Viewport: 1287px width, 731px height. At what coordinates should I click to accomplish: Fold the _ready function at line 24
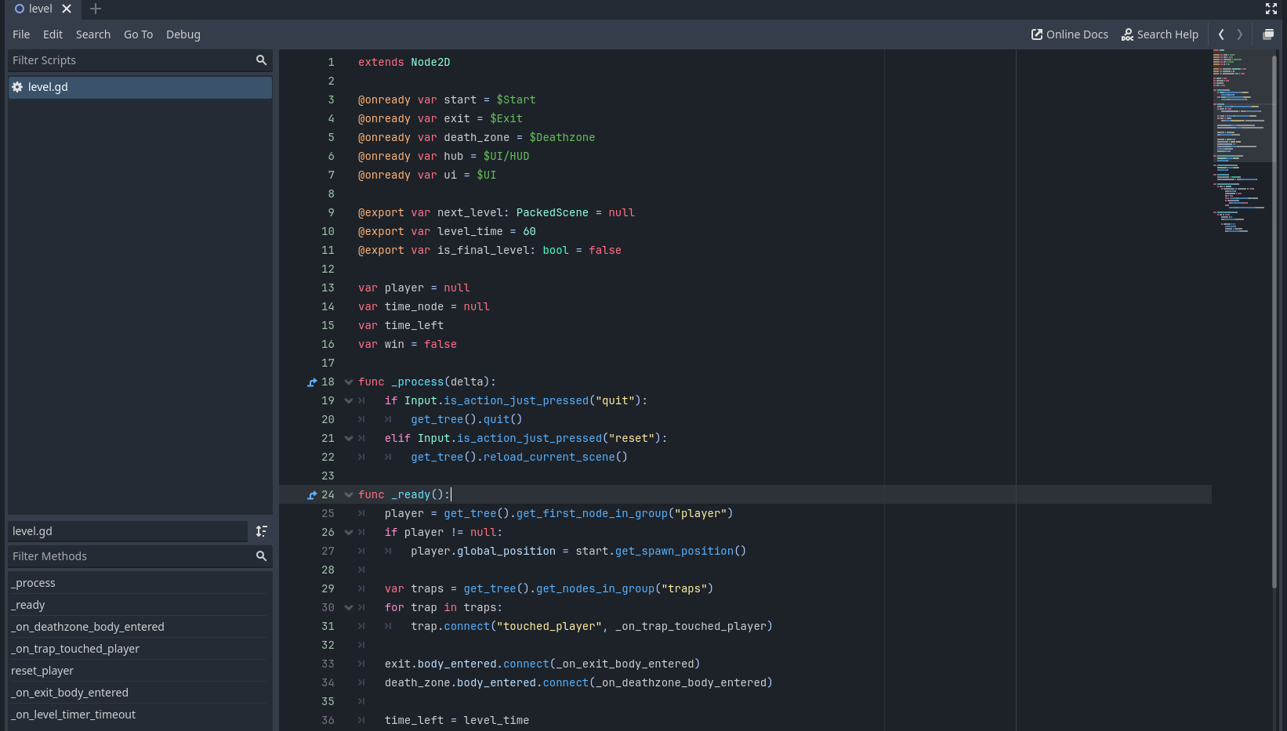click(x=349, y=495)
